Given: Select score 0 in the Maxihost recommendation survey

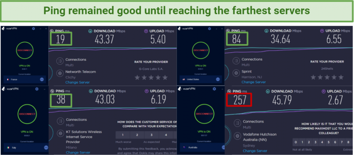Looking at the screenshot, I should 296,142.
